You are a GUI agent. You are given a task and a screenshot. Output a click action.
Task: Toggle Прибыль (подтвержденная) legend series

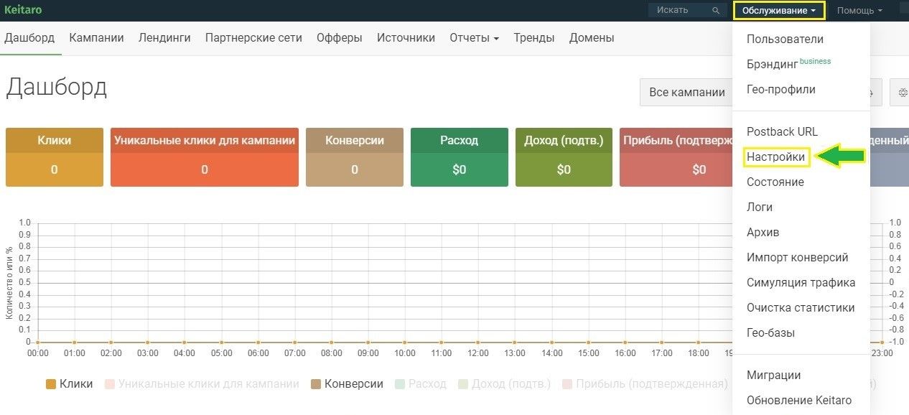tap(645, 384)
